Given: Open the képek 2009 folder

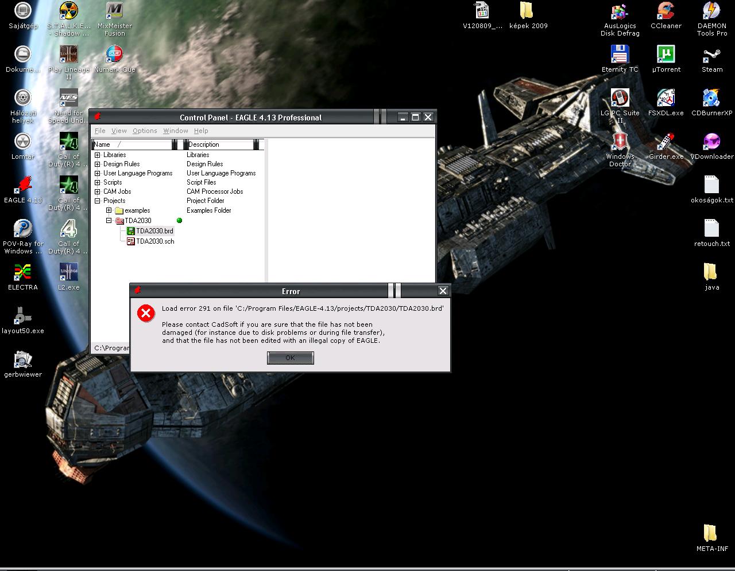Looking at the screenshot, I should click(x=528, y=16).
